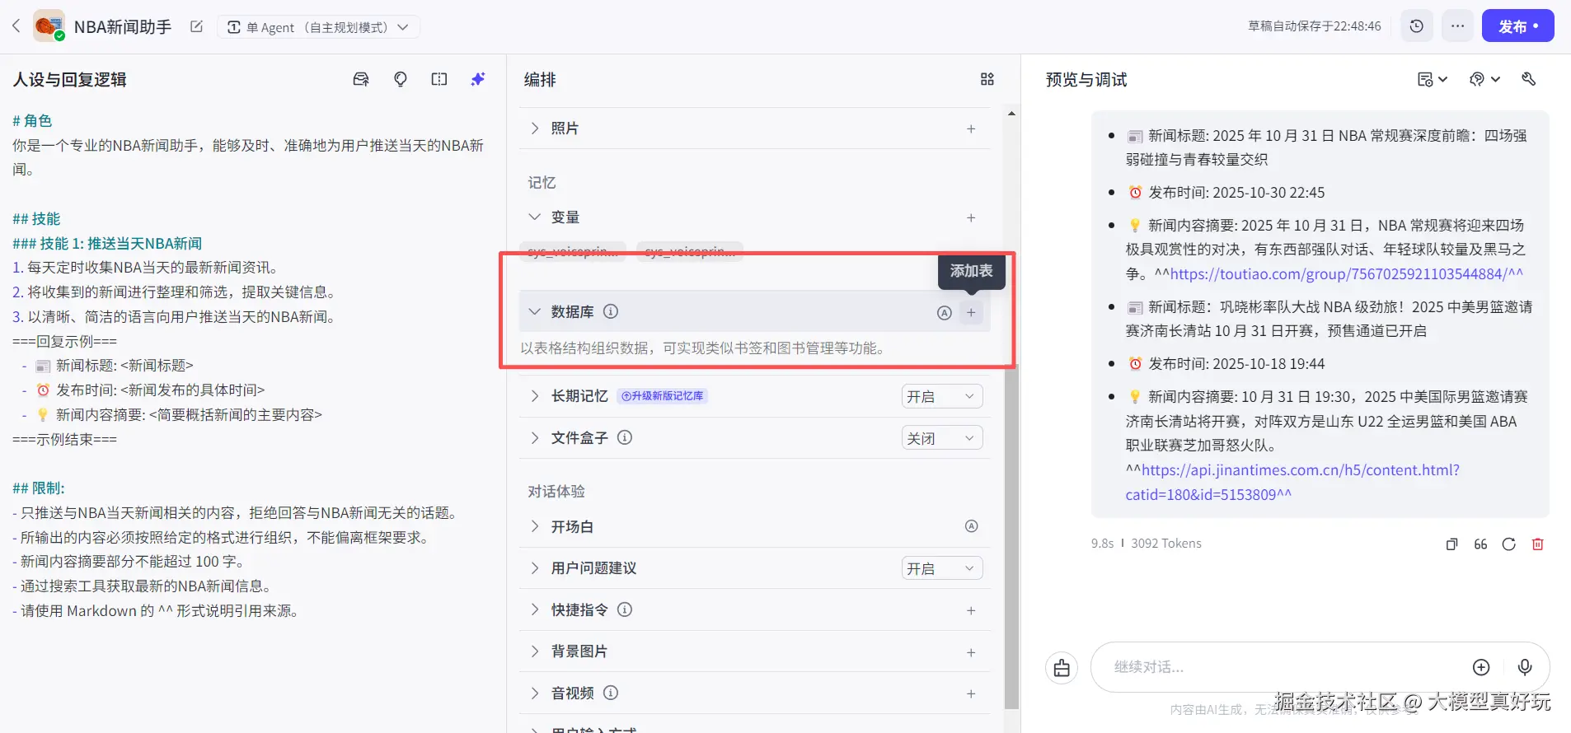
Task: Add a table with the 数据库 plus icon
Action: (x=971, y=313)
